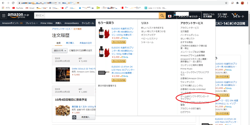Open ほしい物リストを見つける

pyautogui.click(x=153, y=31)
